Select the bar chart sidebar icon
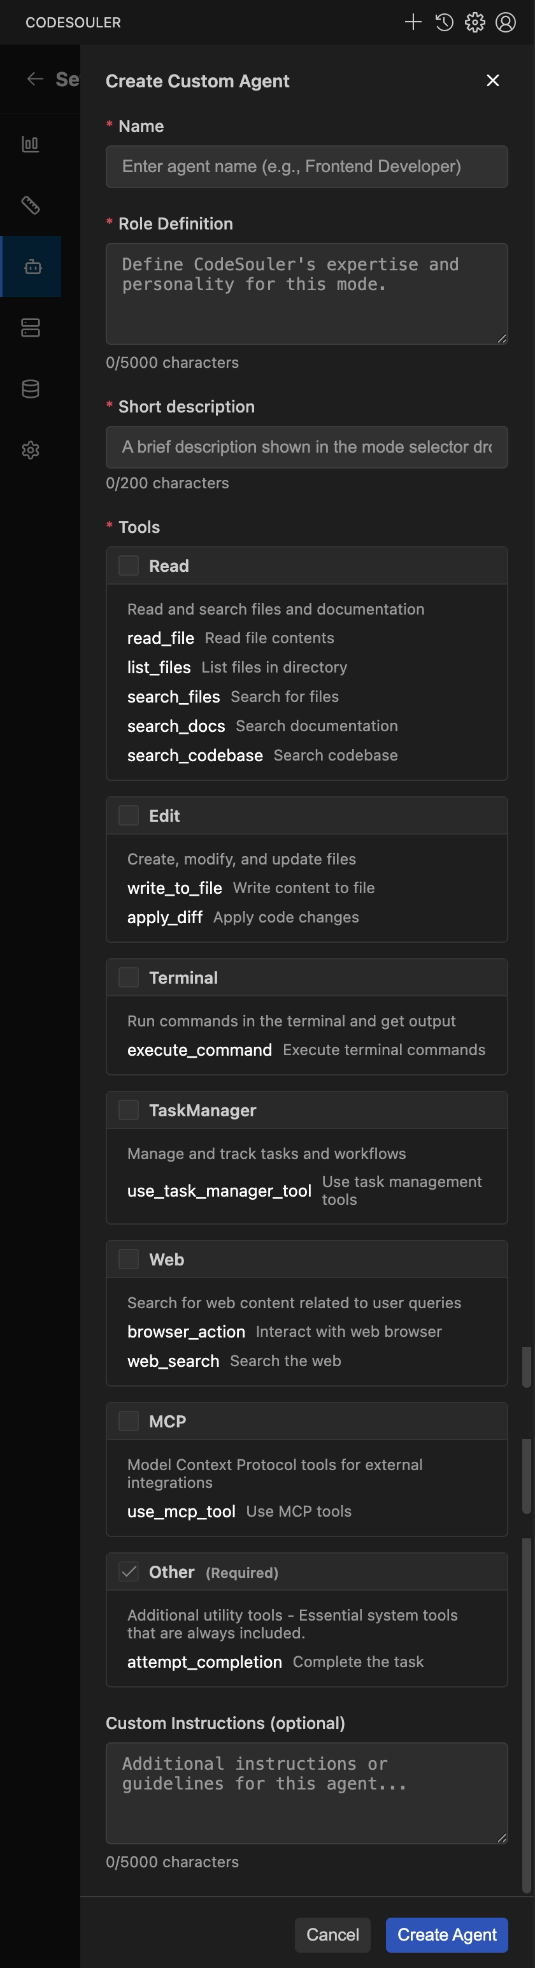Screen dimensions: 535x1968 pos(31,143)
